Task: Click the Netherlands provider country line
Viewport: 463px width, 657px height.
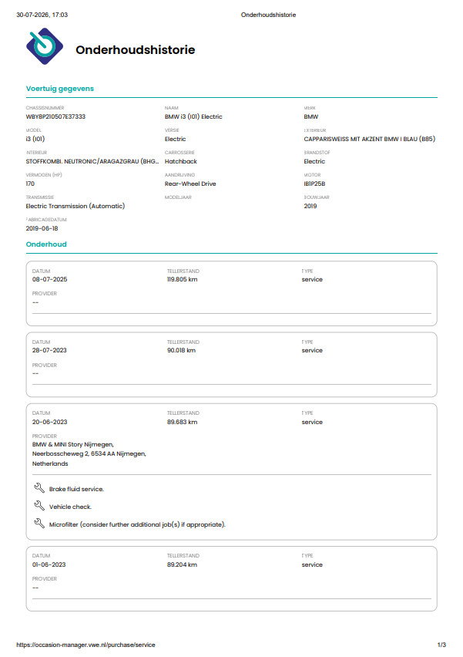Action: click(x=50, y=463)
